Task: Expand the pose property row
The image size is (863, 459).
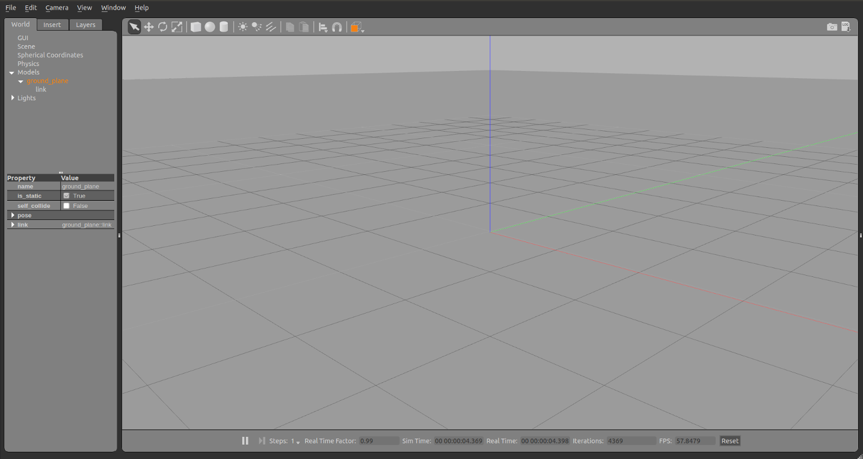Action: point(13,215)
